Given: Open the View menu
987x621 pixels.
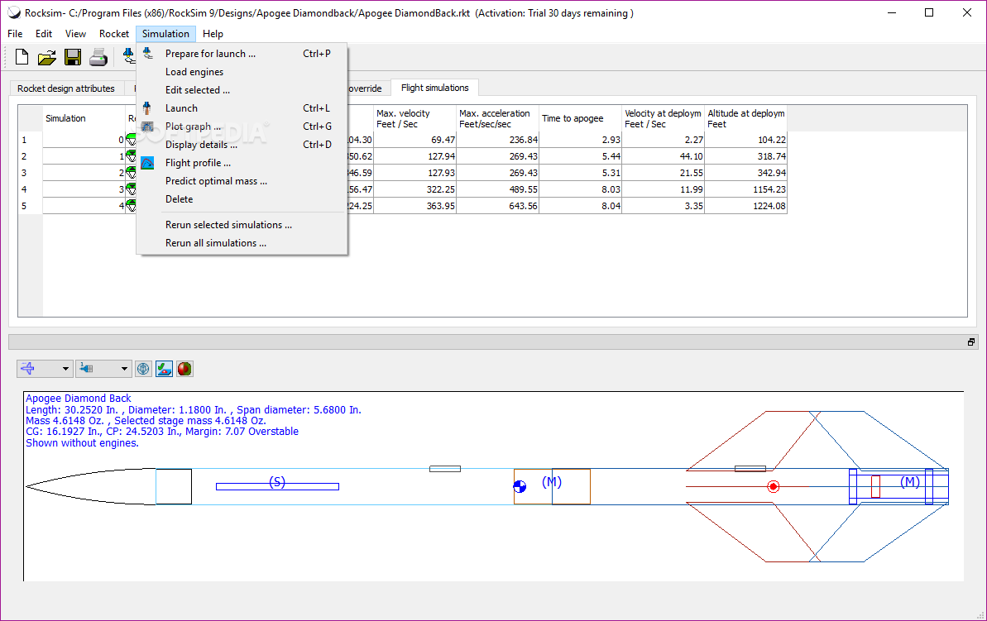Looking at the screenshot, I should [x=75, y=34].
